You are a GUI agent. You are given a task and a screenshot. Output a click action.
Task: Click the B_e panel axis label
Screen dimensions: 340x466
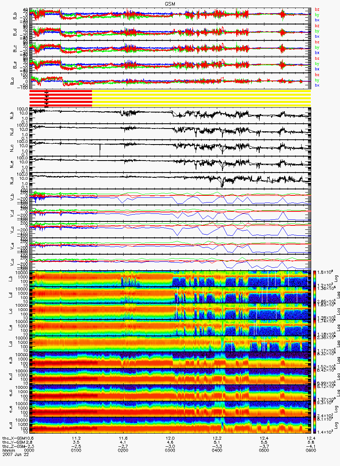tap(15, 65)
